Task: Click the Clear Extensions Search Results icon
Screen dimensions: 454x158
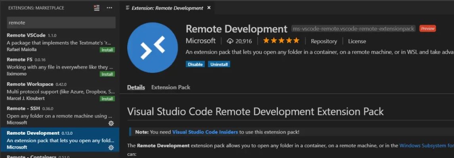Action: coord(97,8)
